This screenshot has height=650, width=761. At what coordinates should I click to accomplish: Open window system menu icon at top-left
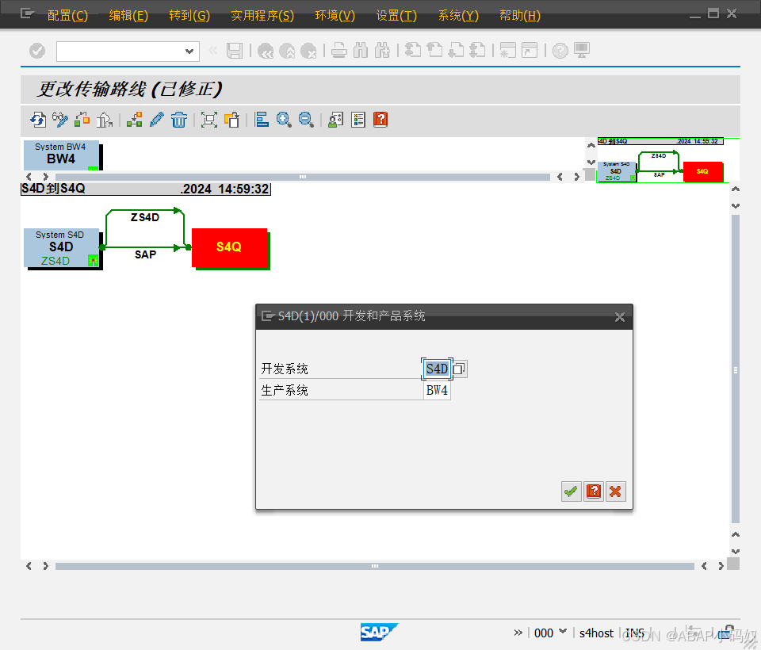27,13
